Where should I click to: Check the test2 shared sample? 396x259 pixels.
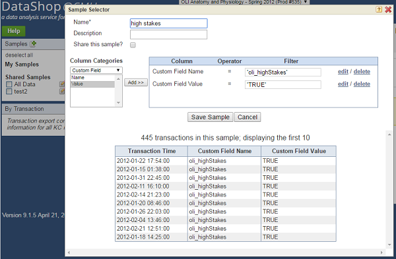pos(9,92)
